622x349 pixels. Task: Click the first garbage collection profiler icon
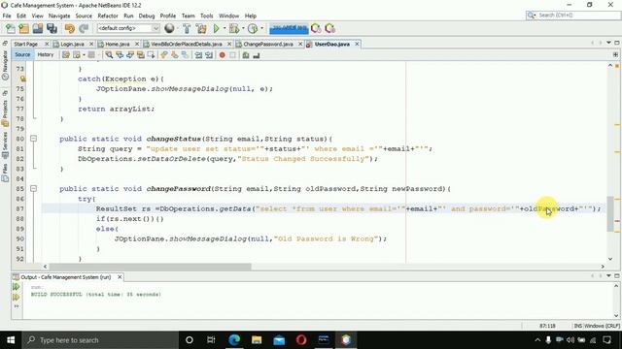[x=316, y=28]
